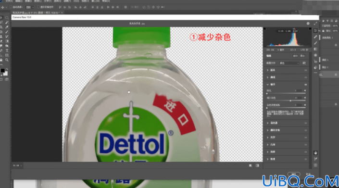Toggle visibility eye of 几何 panel

coord(306,145)
